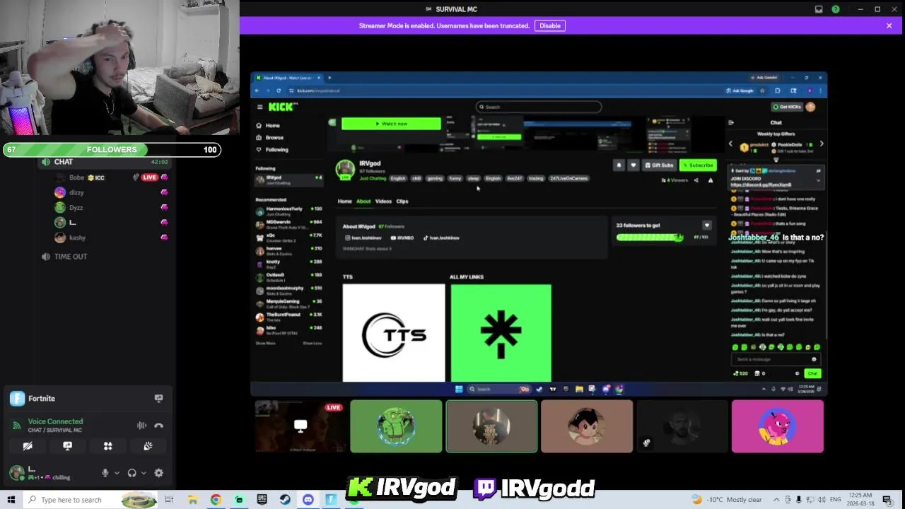This screenshot has height=509, width=905.
Task: Collapse Kick chat panel icon
Action: pos(731,122)
